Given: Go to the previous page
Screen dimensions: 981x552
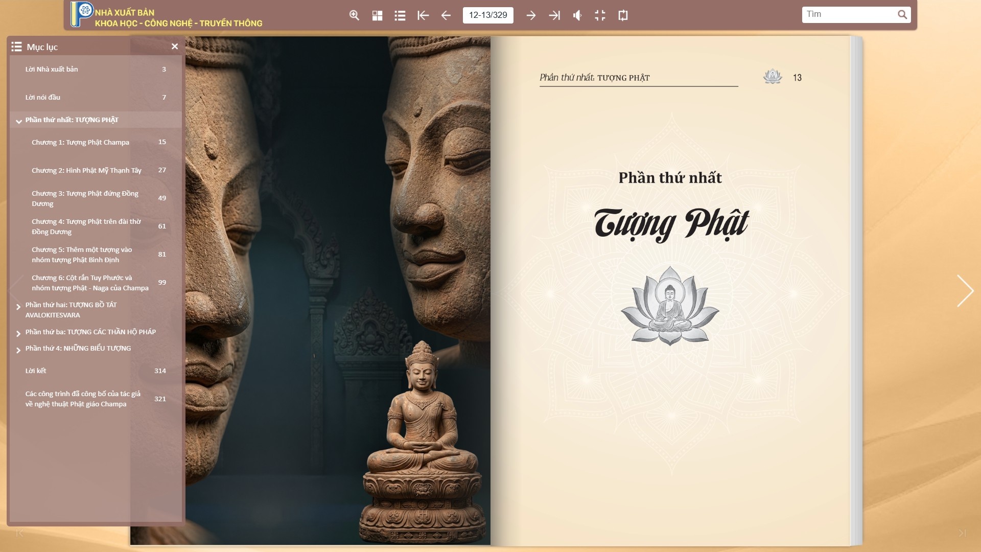Looking at the screenshot, I should click(446, 15).
